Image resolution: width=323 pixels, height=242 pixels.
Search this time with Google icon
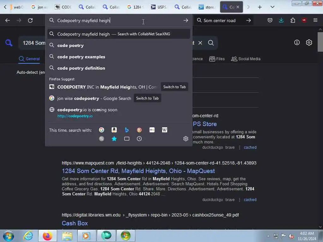pyautogui.click(x=102, y=130)
